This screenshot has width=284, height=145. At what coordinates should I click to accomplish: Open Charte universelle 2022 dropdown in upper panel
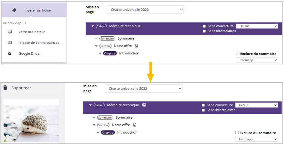click(145, 10)
